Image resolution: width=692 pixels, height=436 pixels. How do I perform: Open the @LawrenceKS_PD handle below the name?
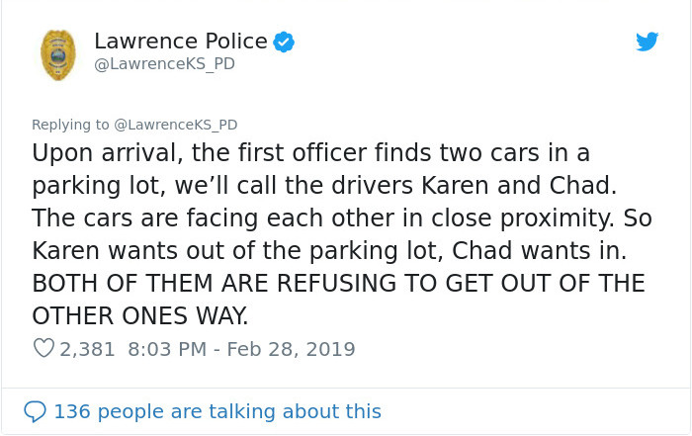pyautogui.click(x=164, y=64)
